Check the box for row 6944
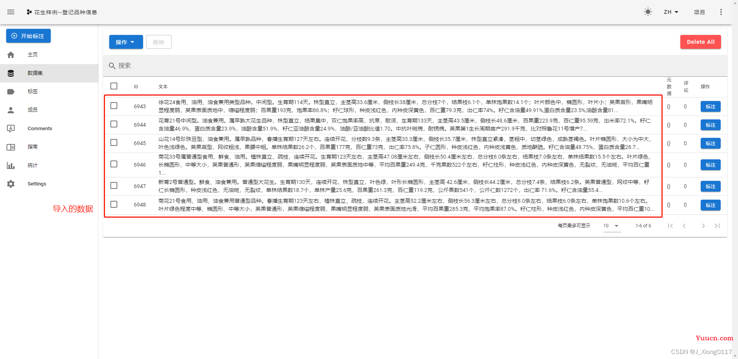738x359 pixels. [114, 124]
